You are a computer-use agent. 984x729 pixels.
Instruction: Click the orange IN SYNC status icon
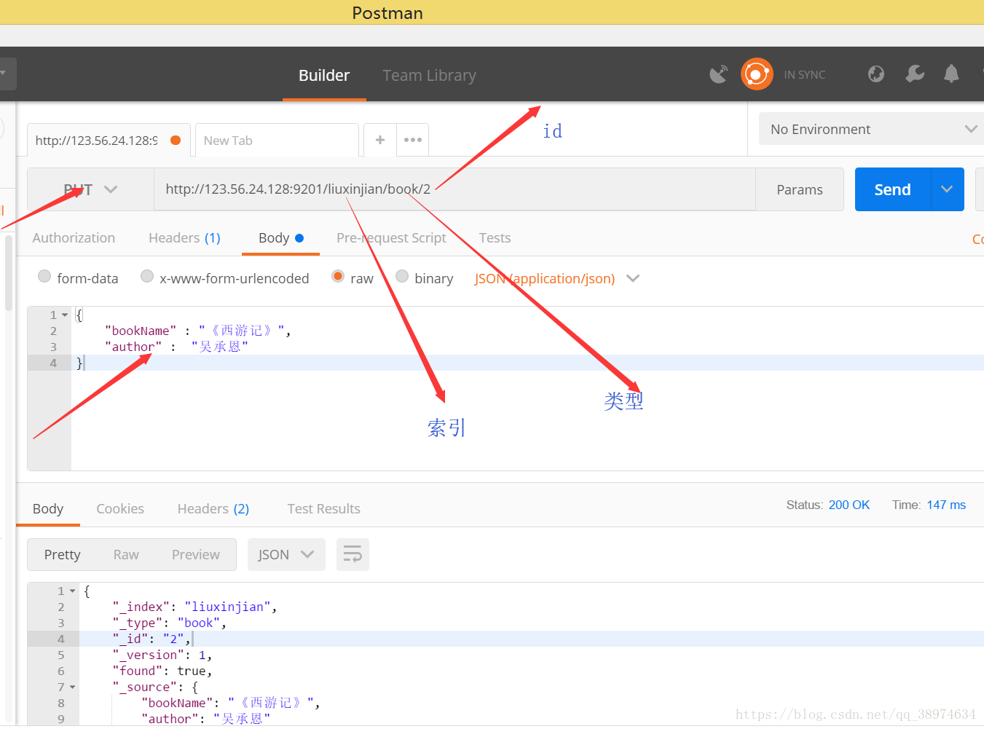click(x=757, y=74)
